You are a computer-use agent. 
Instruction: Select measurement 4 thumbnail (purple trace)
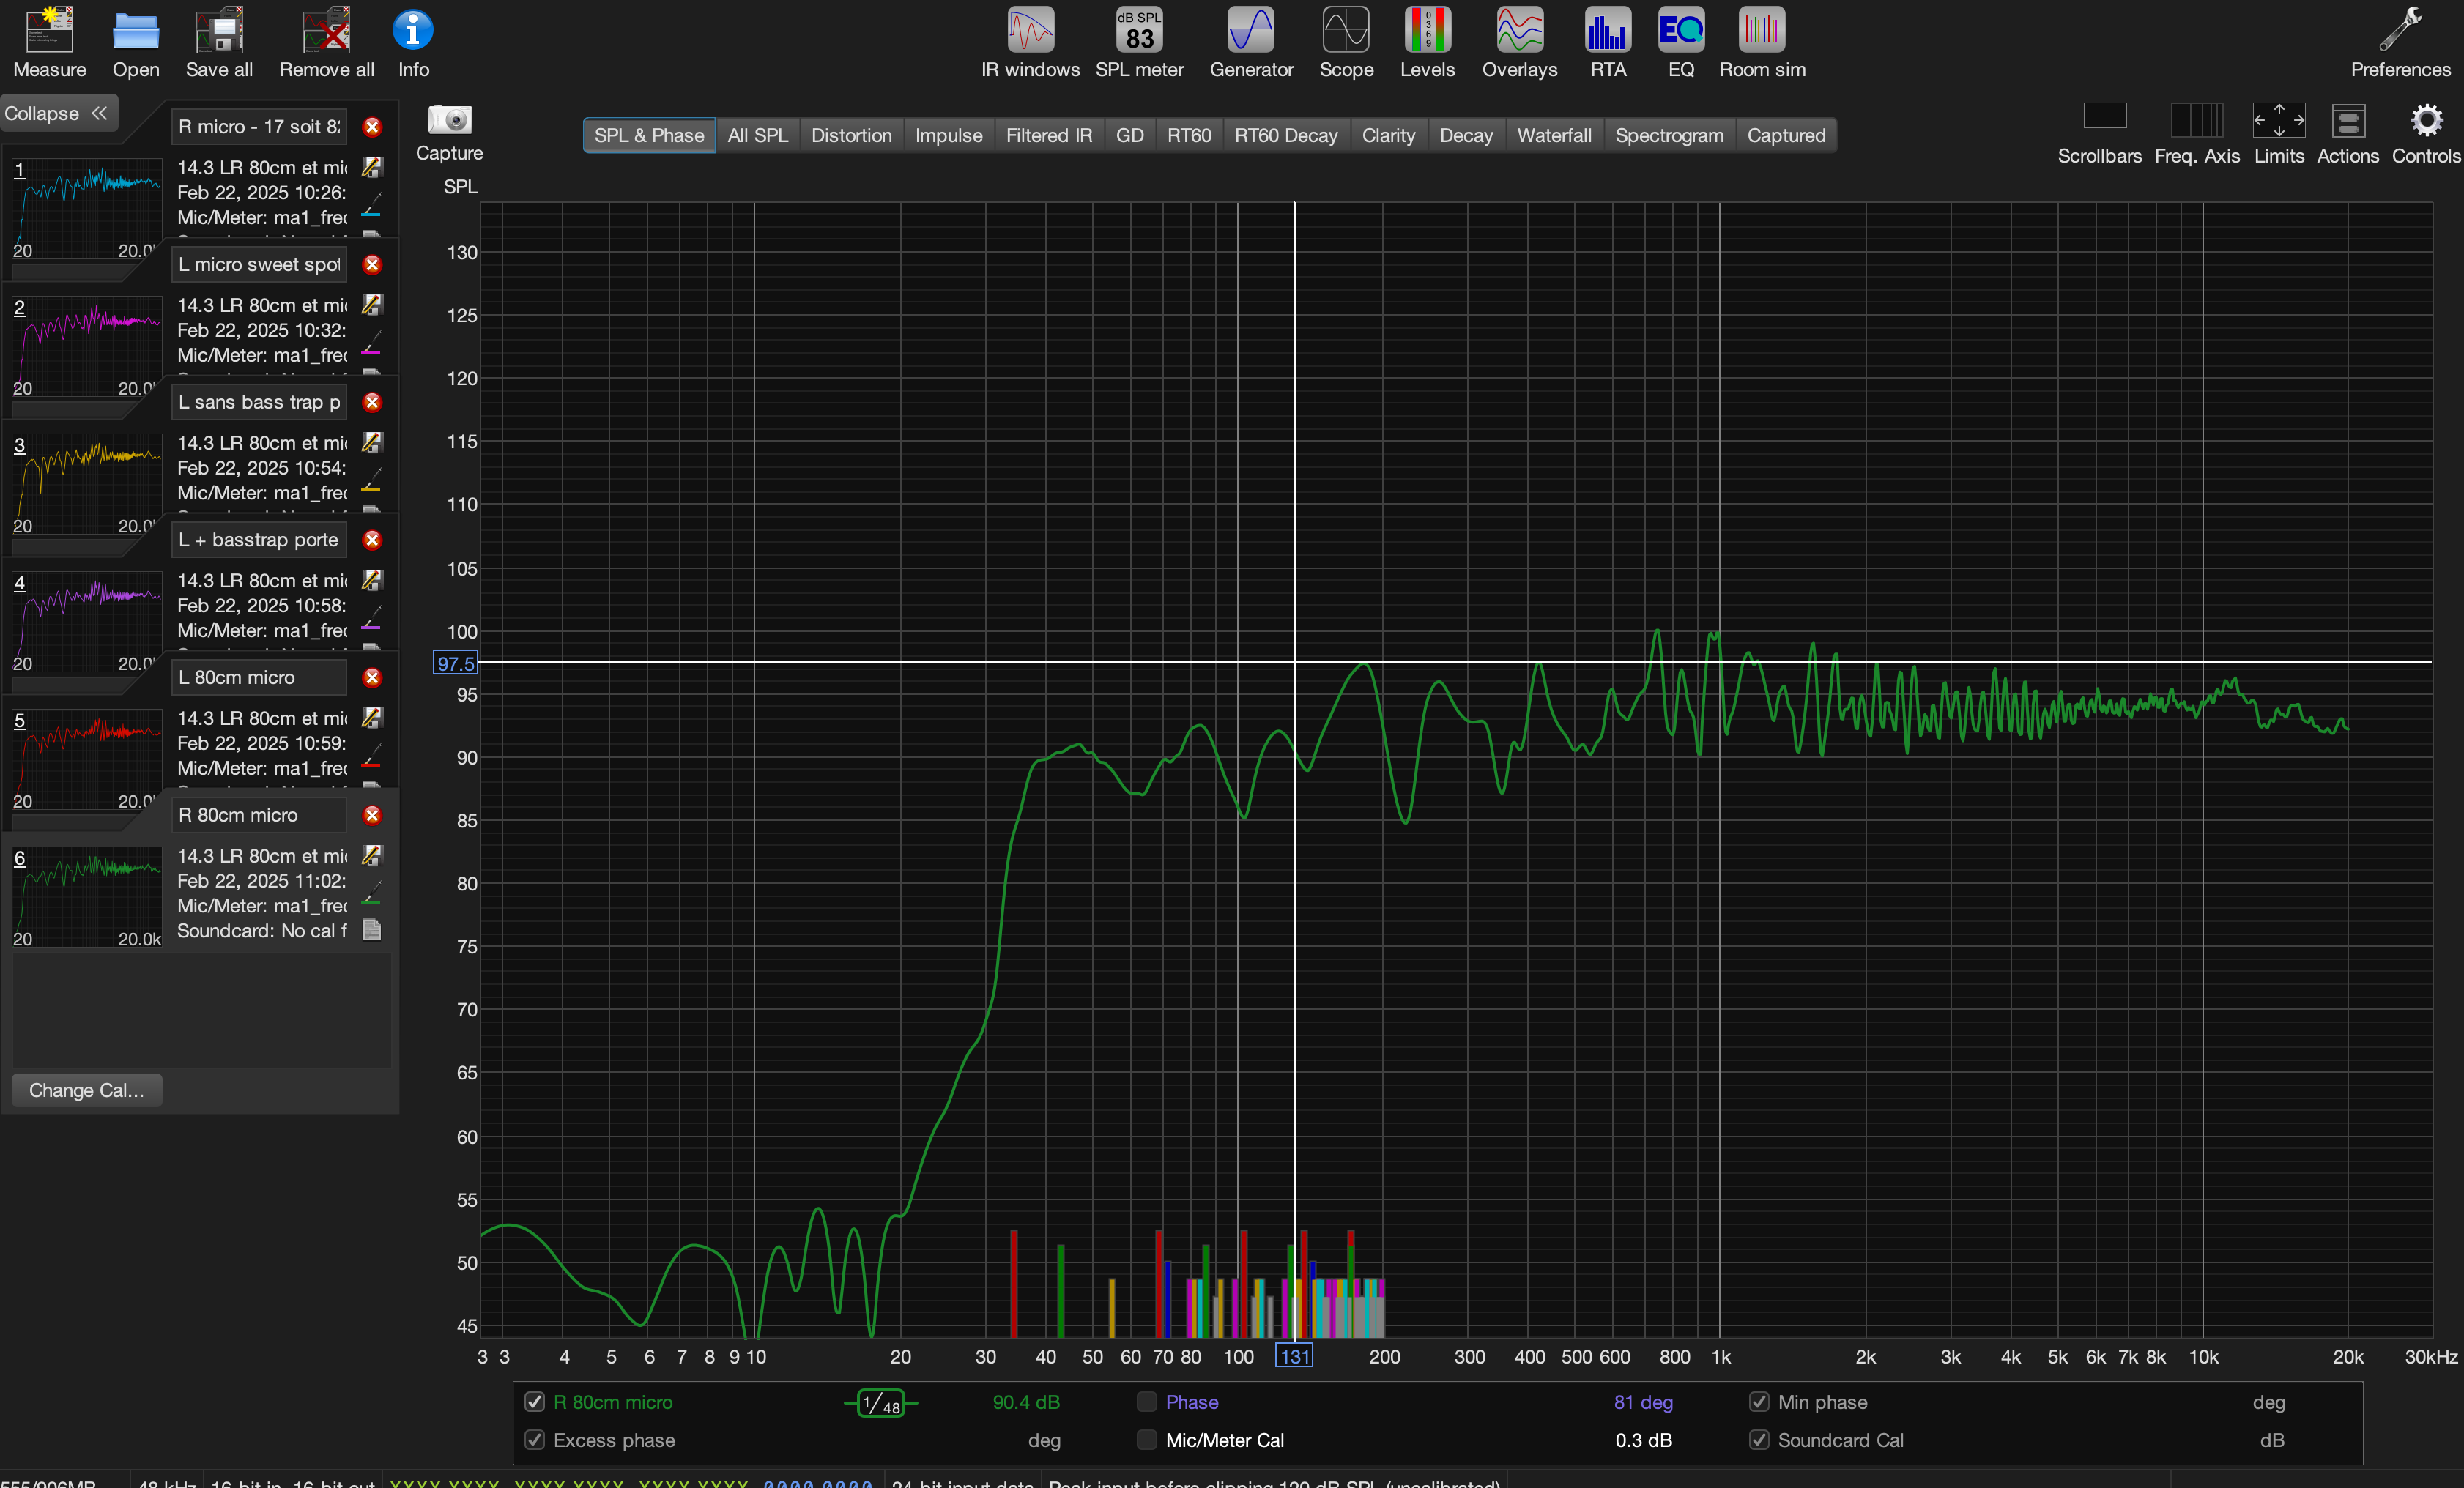pyautogui.click(x=87, y=622)
